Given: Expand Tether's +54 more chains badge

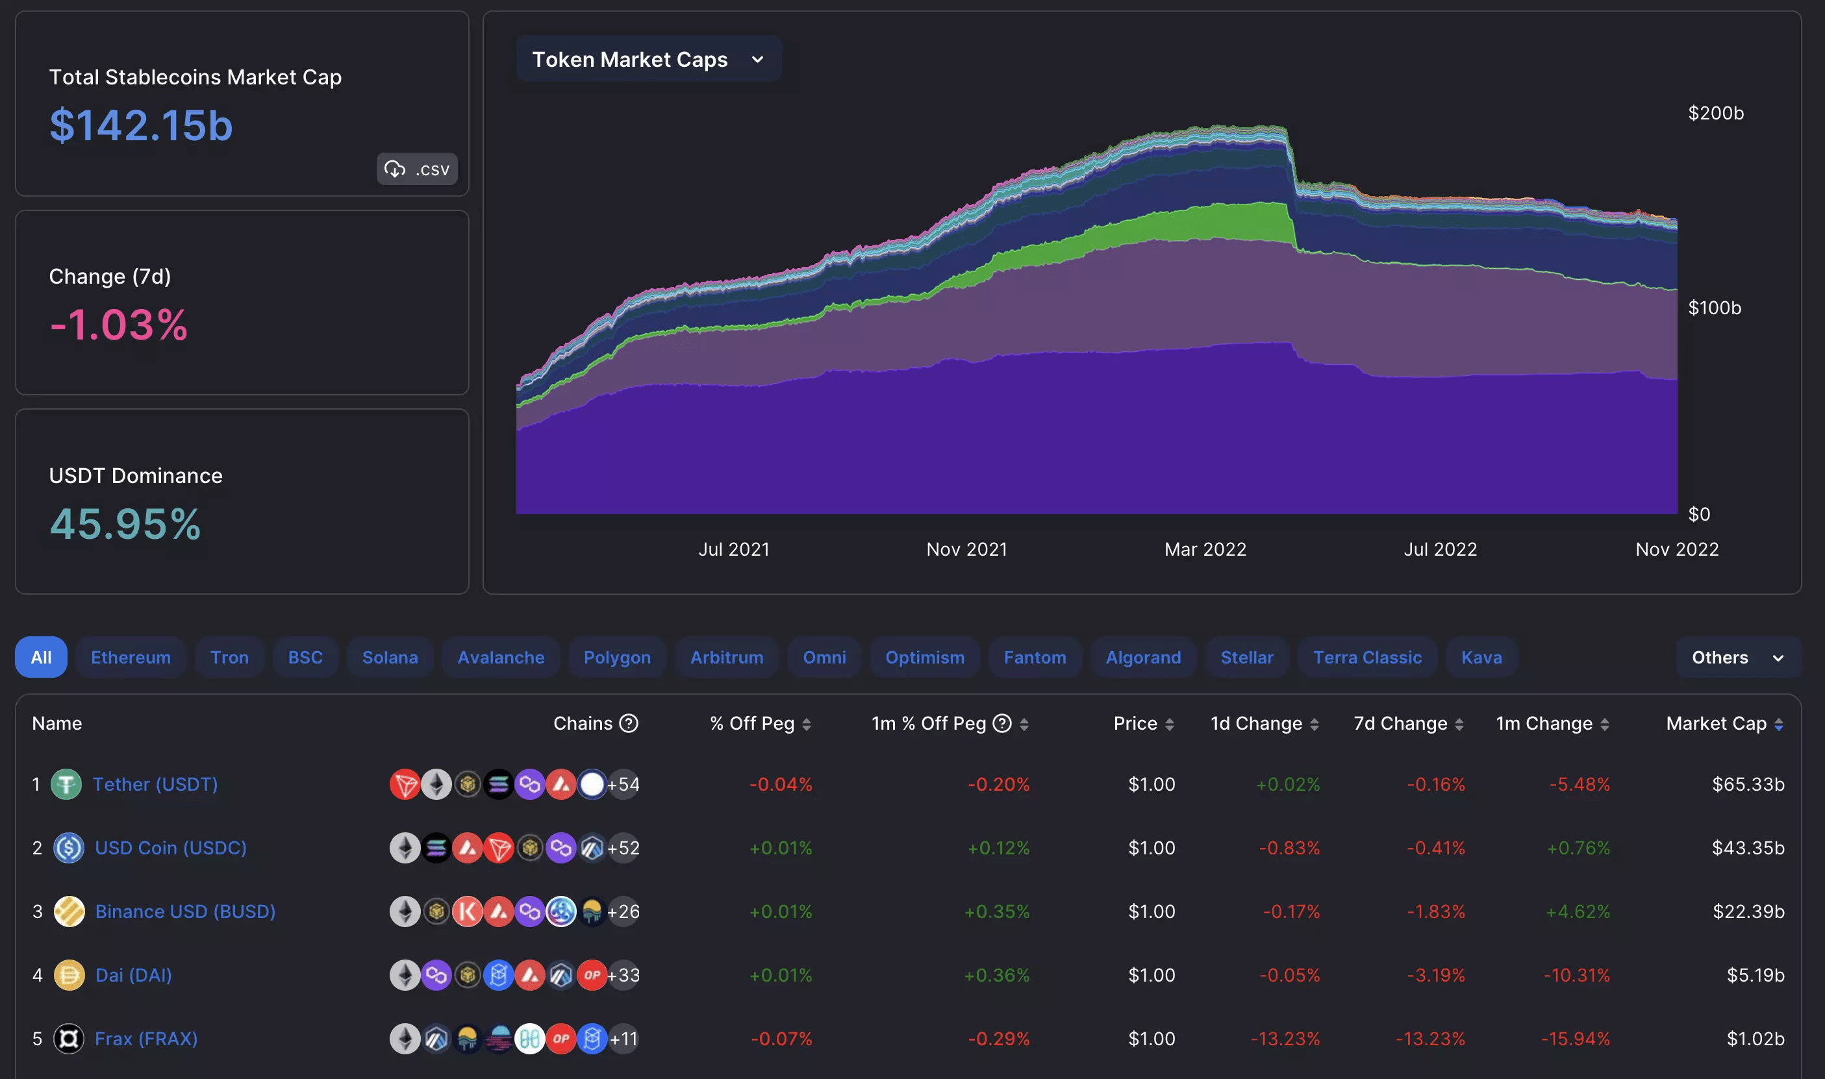Looking at the screenshot, I should click(623, 784).
